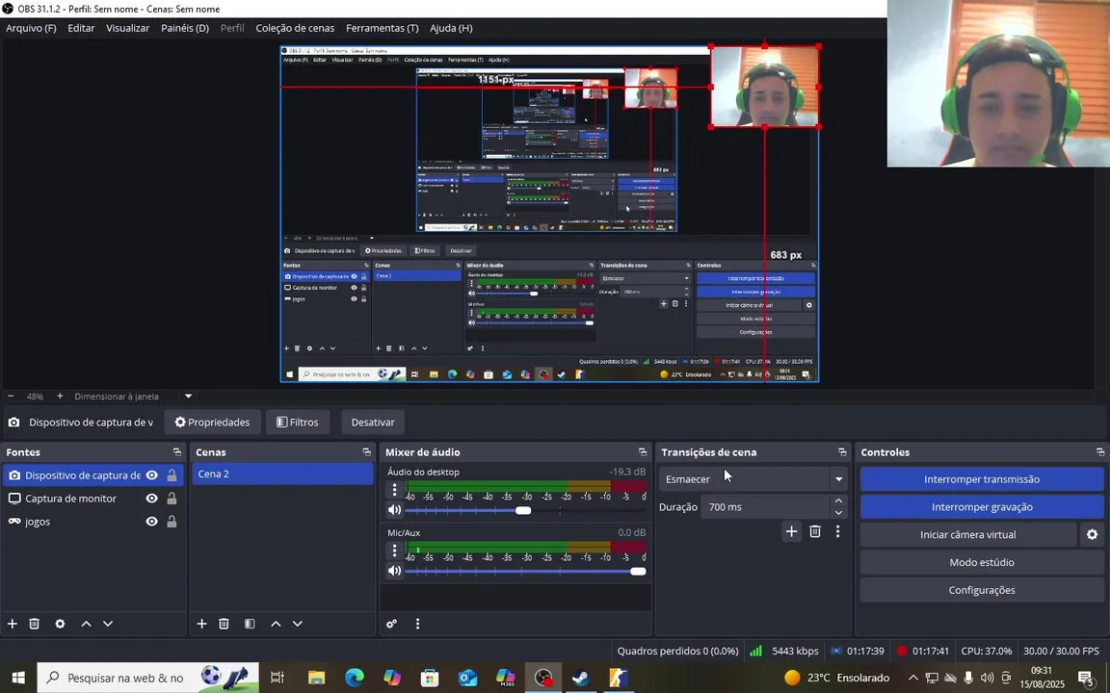Move source down in Fontes list
This screenshot has height=693, width=1110.
tap(108, 624)
